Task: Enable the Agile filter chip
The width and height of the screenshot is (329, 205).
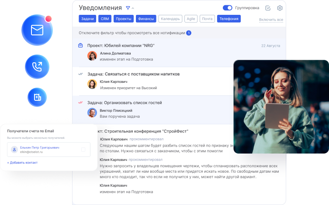Action: tap(190, 19)
